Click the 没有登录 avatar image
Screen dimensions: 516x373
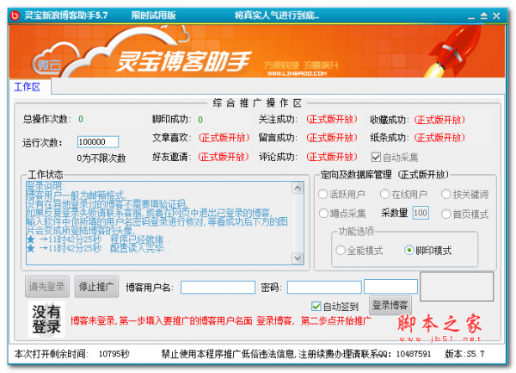point(46,319)
